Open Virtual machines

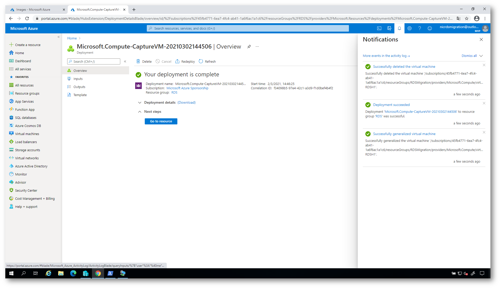(24, 134)
